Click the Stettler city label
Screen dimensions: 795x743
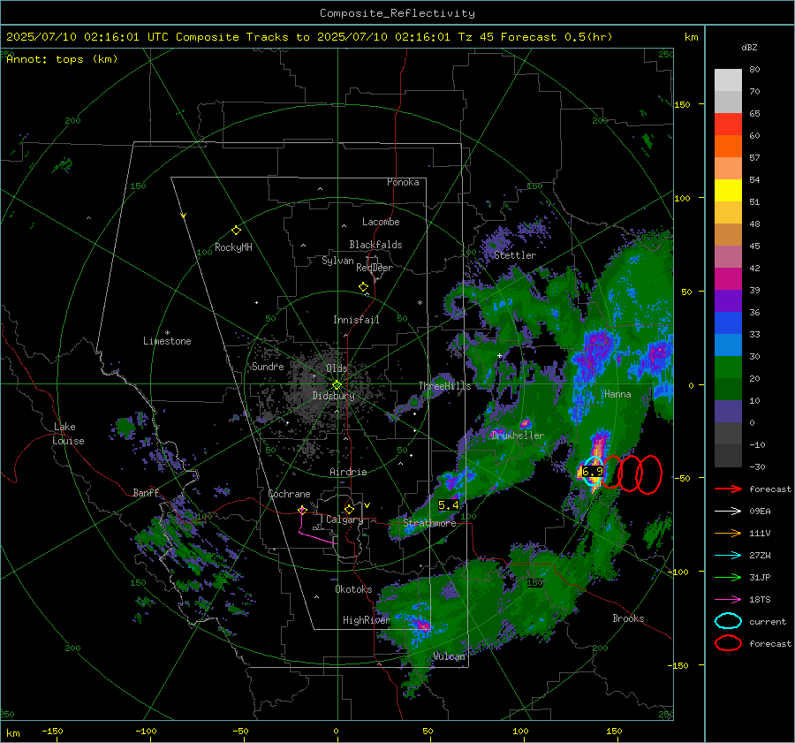(515, 255)
